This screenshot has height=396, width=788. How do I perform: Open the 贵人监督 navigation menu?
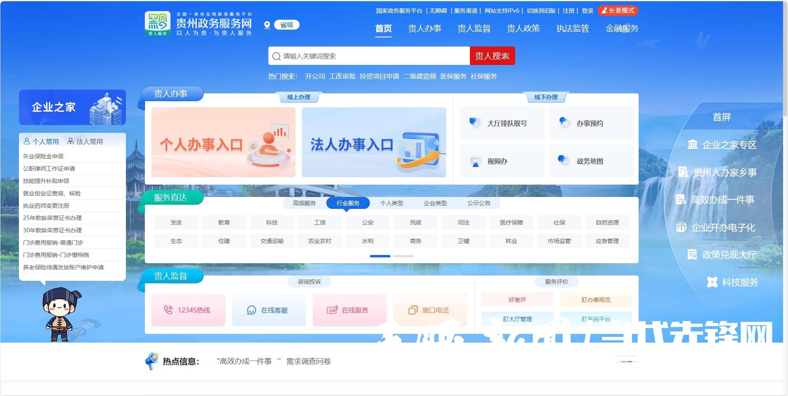click(474, 28)
